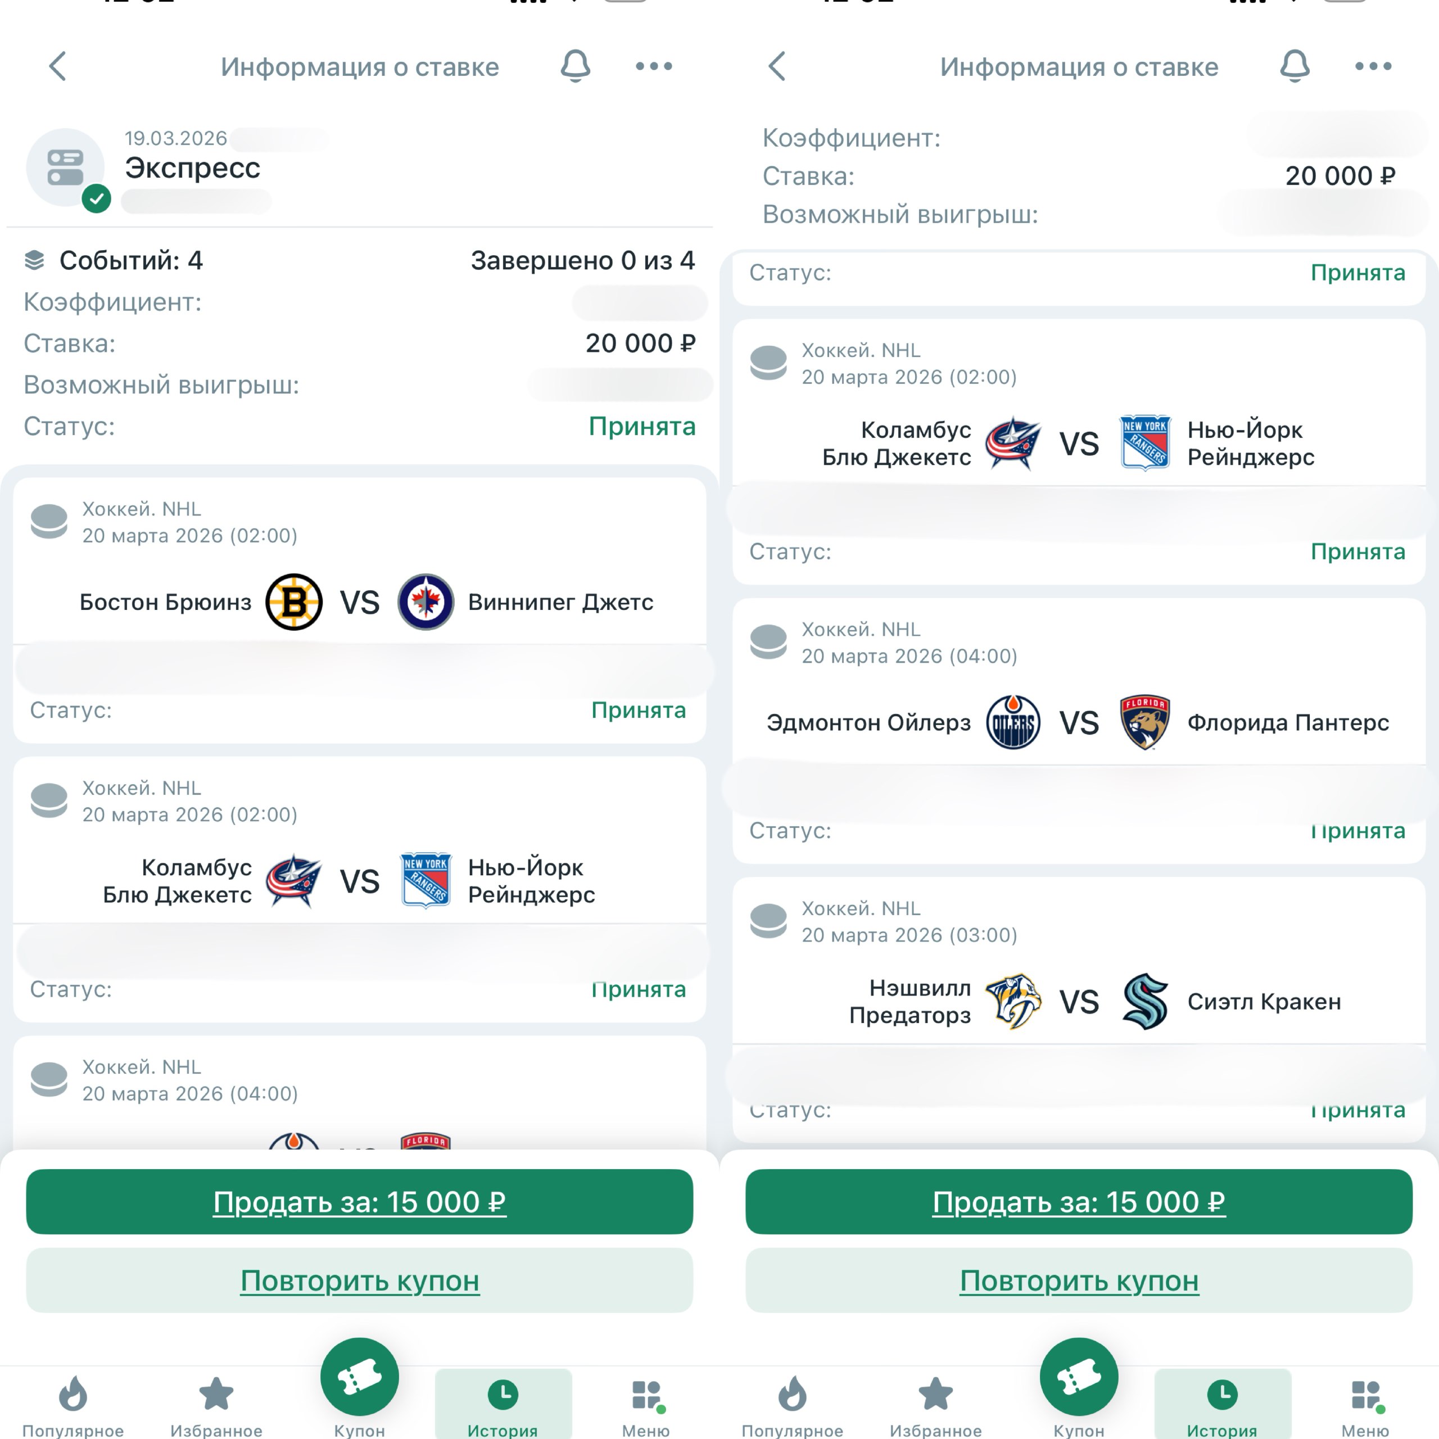Sell bet for 15 000 ₽ on left screen
The width and height of the screenshot is (1439, 1439).
coord(360,1201)
